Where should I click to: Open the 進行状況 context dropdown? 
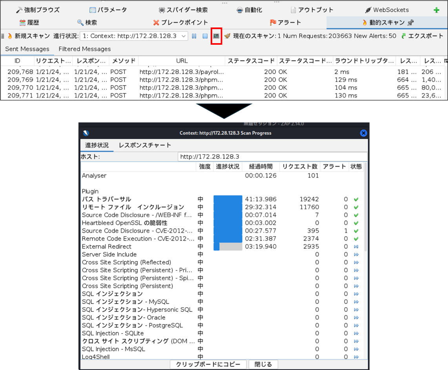point(134,36)
